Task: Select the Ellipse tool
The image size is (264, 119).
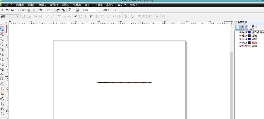Action: point(2,59)
